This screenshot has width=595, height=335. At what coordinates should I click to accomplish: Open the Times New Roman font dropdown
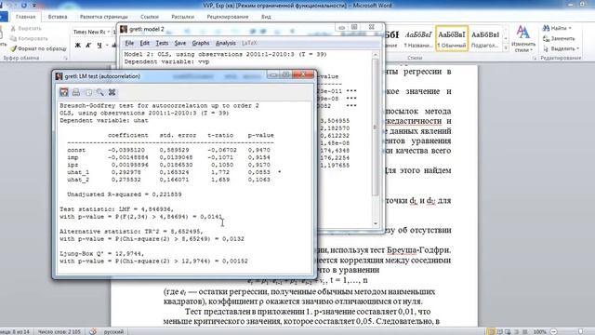click(108, 32)
